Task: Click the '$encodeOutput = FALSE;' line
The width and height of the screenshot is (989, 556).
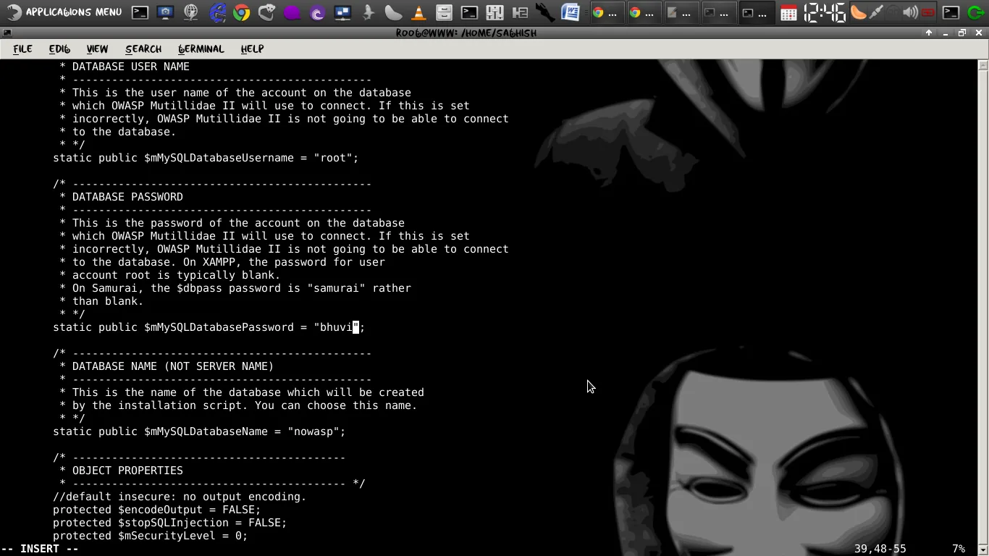Action: [x=156, y=510]
